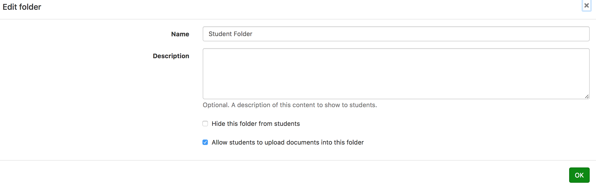Close the Edit folder dialog

587,6
